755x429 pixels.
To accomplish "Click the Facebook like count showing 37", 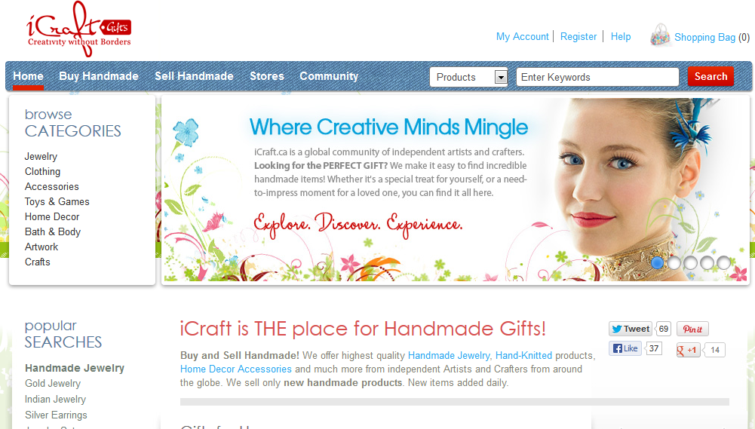I will [x=653, y=348].
